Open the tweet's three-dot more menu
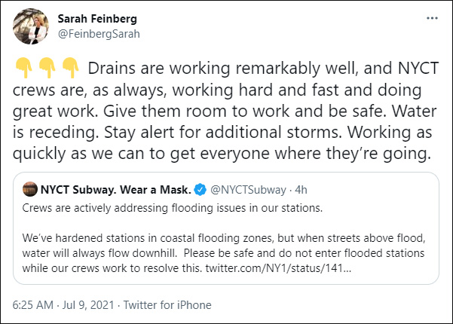 [x=430, y=18]
